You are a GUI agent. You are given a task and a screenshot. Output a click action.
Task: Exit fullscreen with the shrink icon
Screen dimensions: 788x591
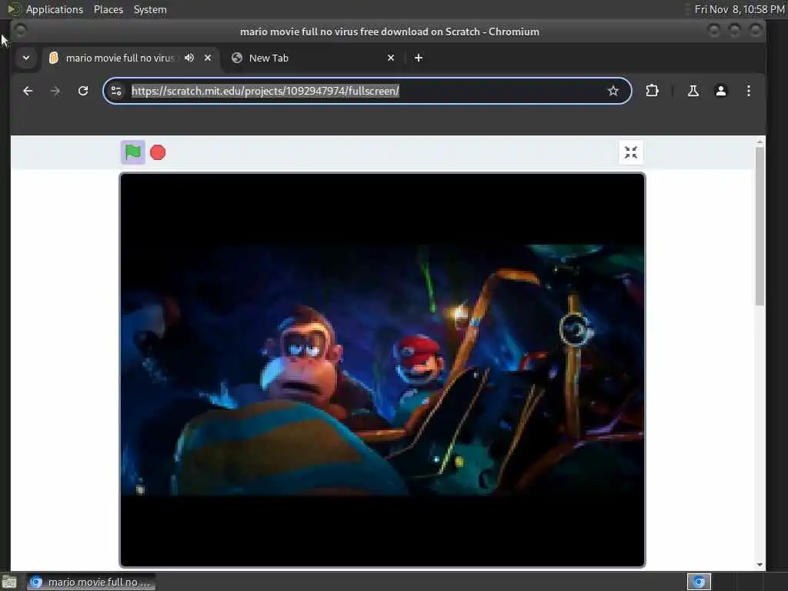click(631, 152)
